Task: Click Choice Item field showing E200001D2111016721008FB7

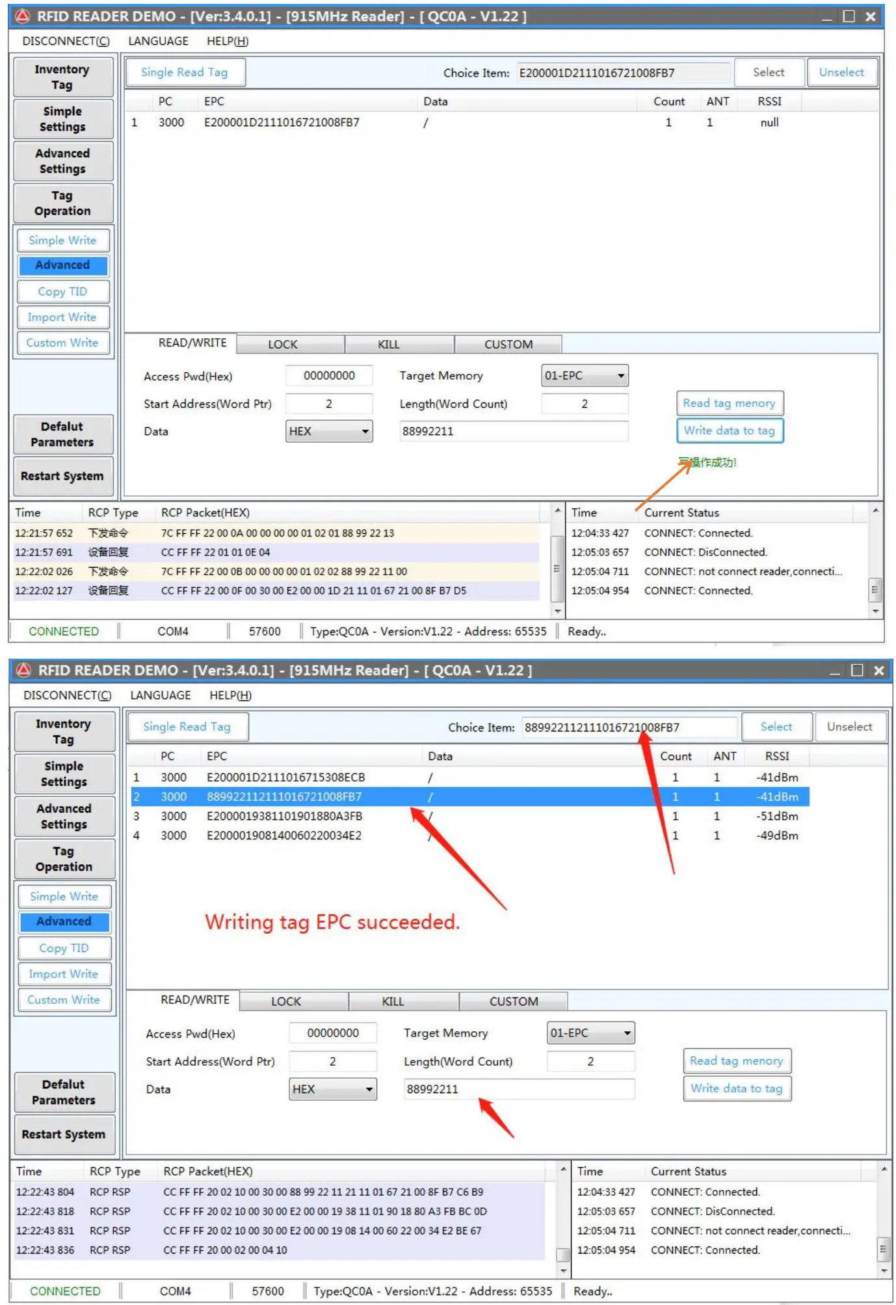Action: coord(623,73)
